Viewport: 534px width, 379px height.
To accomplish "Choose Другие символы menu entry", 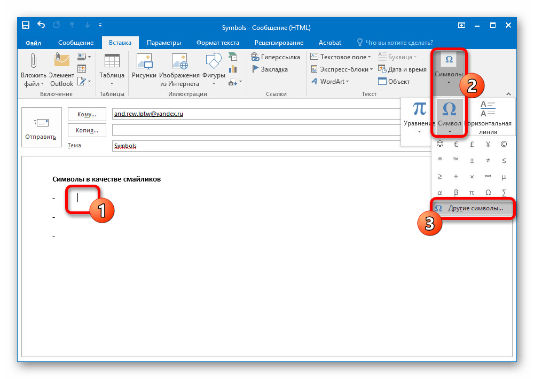I will pos(475,208).
